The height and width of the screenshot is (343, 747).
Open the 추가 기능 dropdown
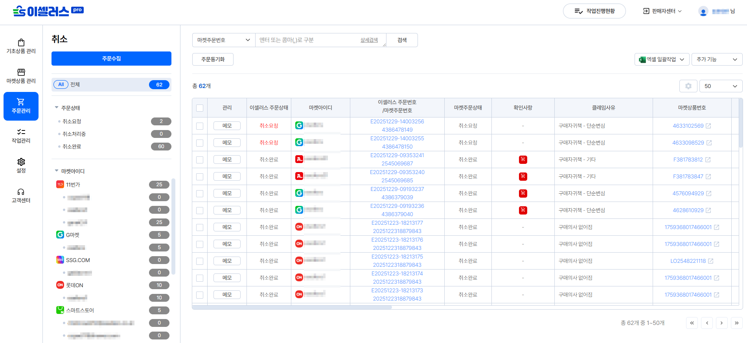(x=717, y=59)
